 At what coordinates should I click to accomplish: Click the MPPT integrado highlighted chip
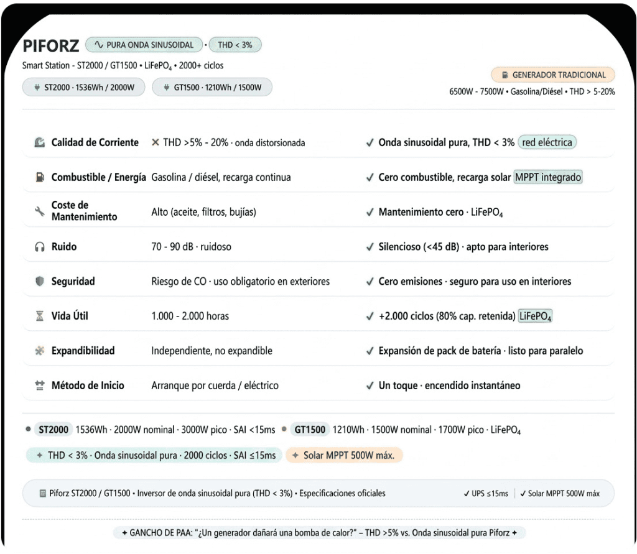(x=549, y=177)
